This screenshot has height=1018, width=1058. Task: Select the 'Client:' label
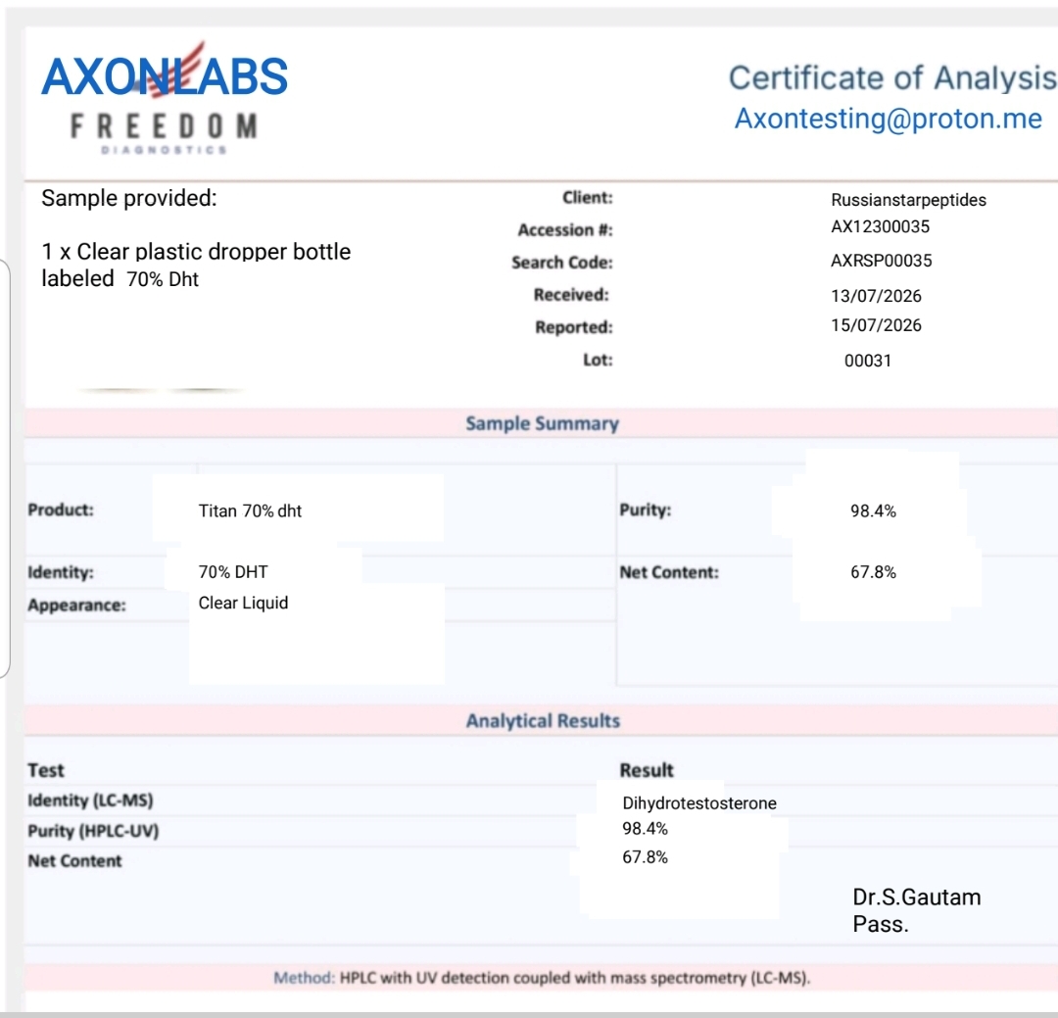(588, 198)
